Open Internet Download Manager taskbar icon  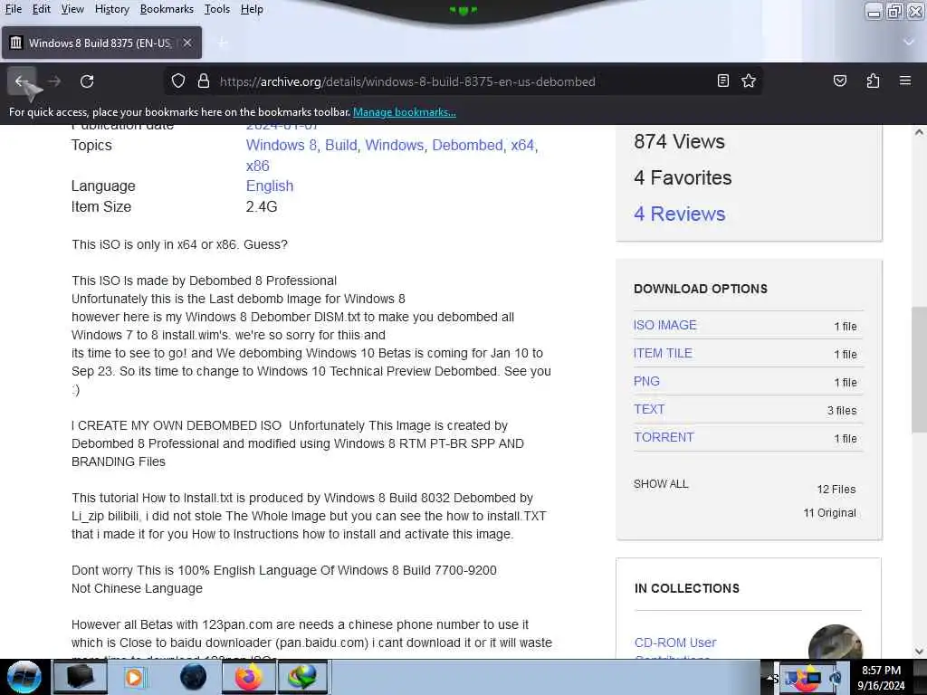click(x=302, y=677)
